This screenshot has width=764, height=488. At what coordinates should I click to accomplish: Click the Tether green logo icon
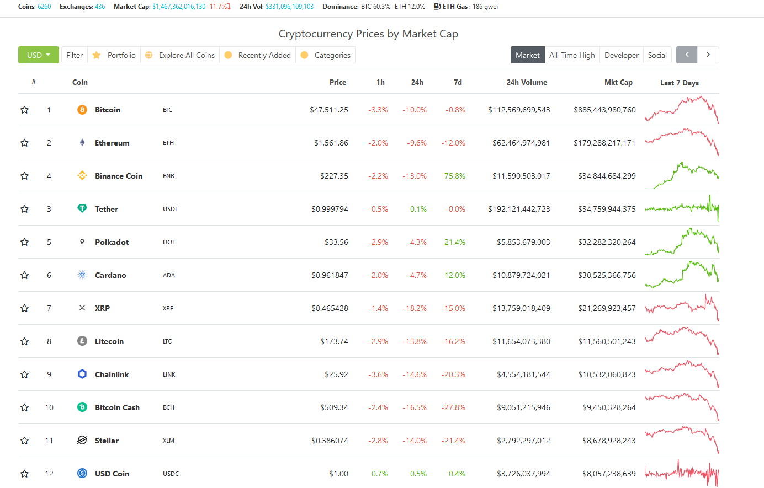[82, 208]
